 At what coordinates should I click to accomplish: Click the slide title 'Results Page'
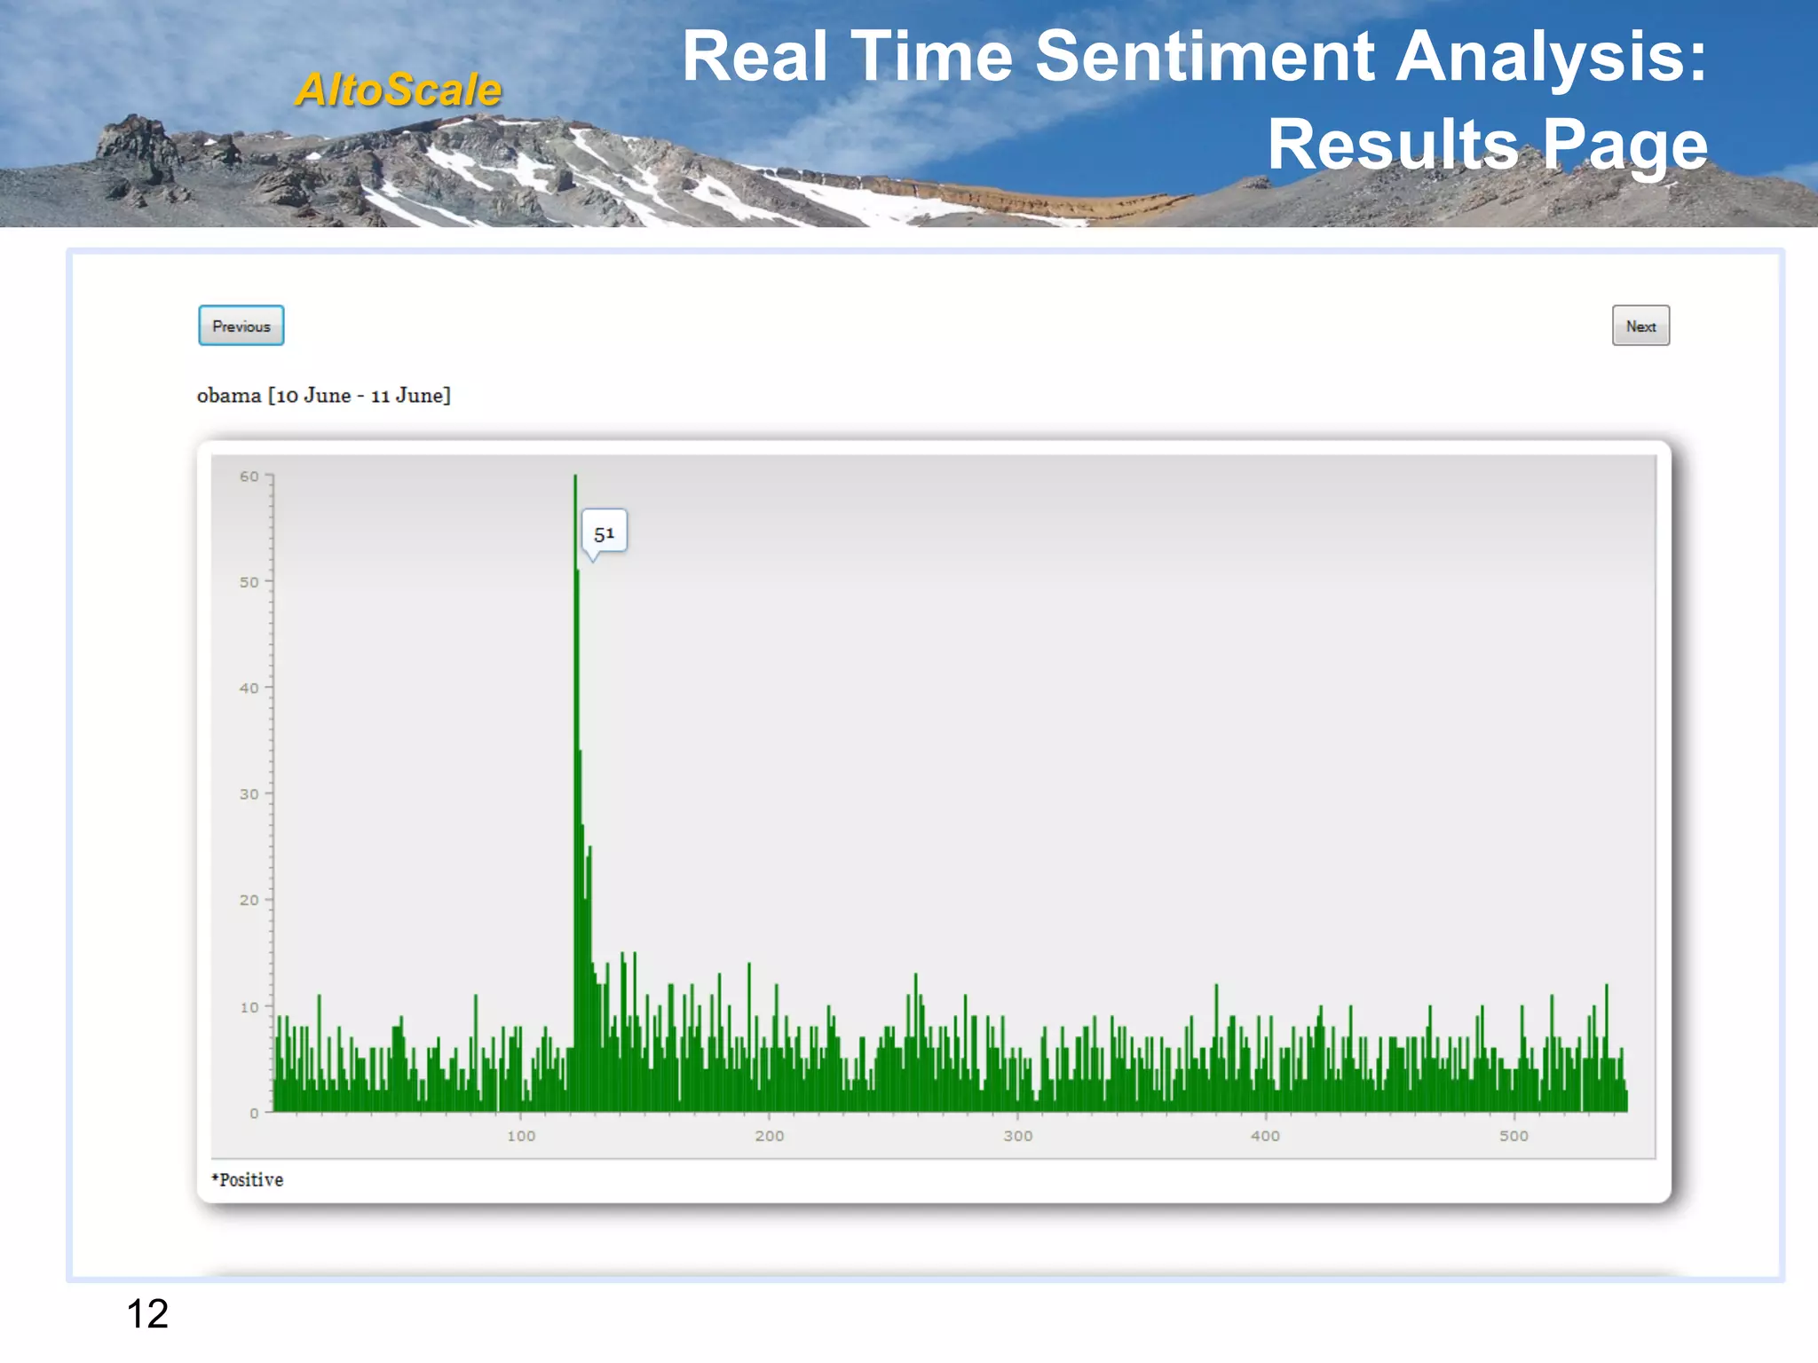tap(1487, 144)
